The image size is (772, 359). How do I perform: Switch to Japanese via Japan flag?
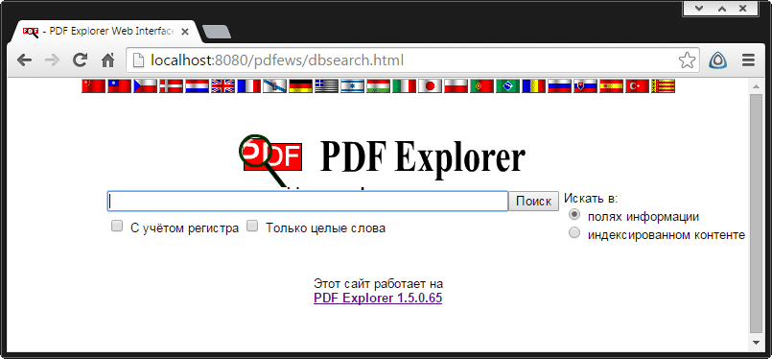[430, 85]
